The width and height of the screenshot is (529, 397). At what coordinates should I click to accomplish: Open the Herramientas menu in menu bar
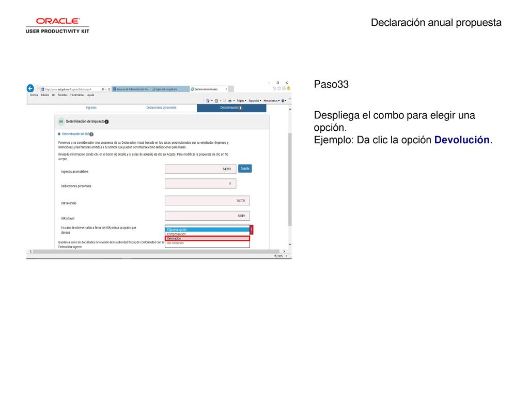(x=77, y=95)
